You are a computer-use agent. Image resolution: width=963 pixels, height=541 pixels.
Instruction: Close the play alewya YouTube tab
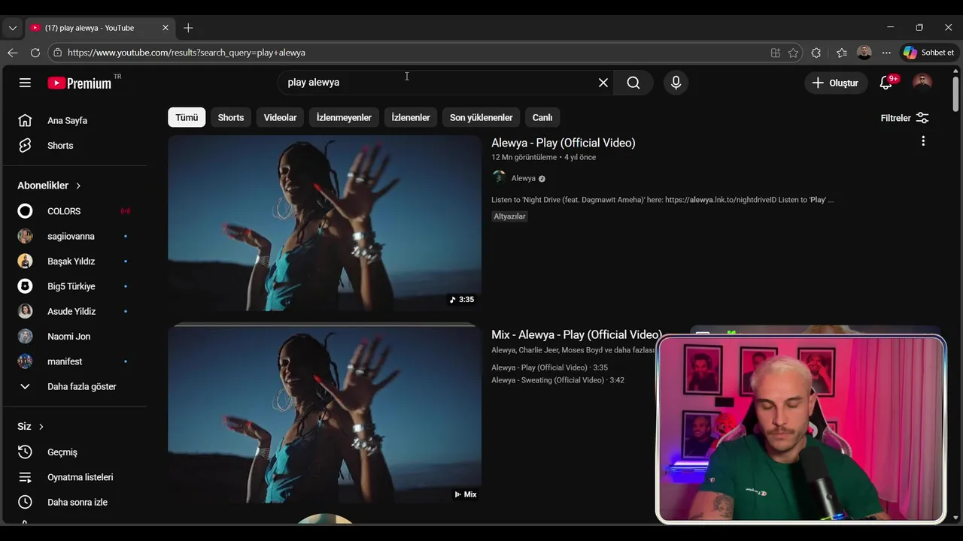[166, 28]
